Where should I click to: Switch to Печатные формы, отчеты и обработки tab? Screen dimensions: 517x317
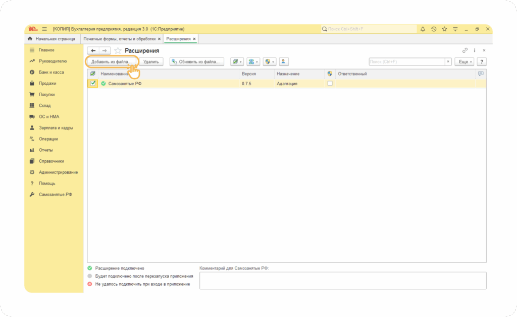119,39
